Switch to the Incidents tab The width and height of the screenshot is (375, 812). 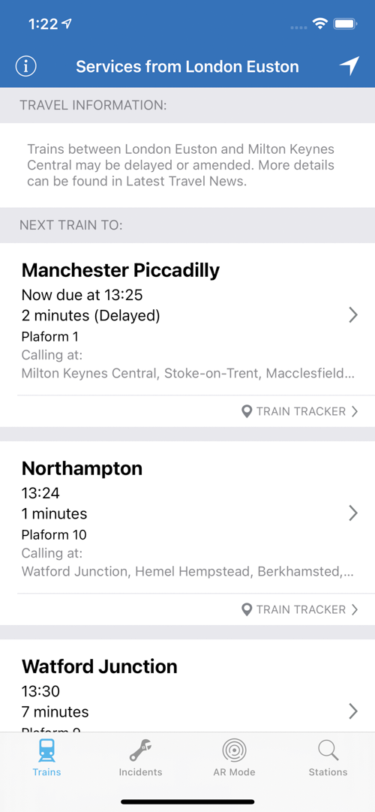point(141,758)
